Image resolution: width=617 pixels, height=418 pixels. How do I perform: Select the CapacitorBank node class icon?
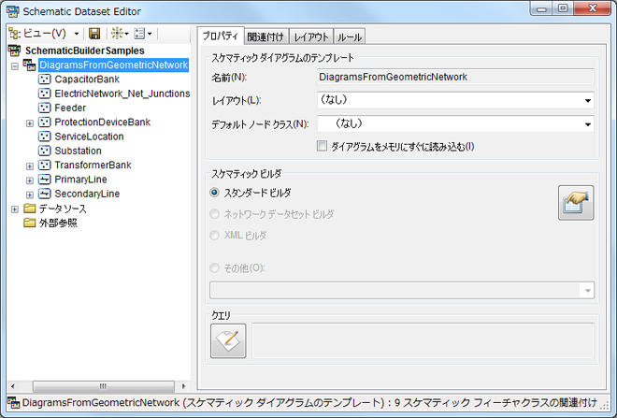tap(44, 79)
